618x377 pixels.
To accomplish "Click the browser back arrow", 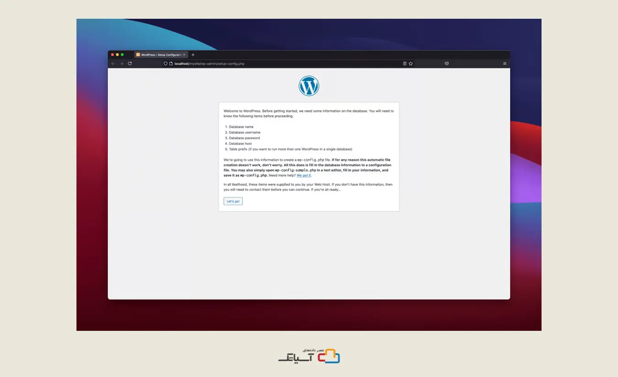I will 113,64.
